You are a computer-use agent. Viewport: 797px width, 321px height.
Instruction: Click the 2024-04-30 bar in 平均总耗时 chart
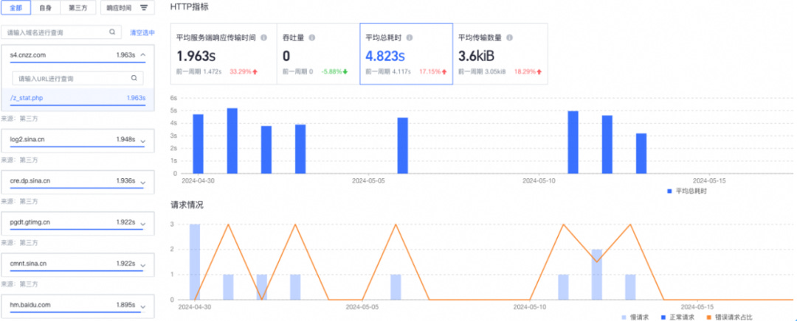click(199, 144)
